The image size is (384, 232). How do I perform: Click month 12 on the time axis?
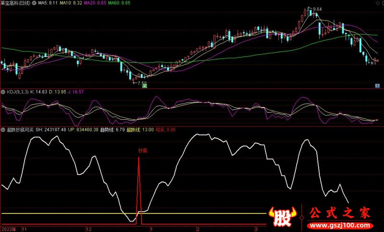click(88, 229)
